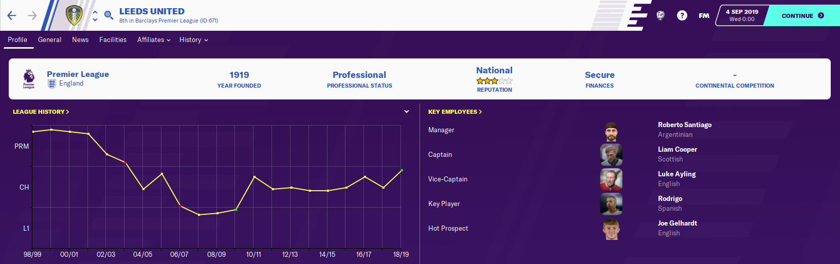
Task: Go back with the left arrow icon
Action: (12, 15)
